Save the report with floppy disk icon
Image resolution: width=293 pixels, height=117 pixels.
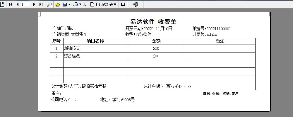tap(65, 4)
